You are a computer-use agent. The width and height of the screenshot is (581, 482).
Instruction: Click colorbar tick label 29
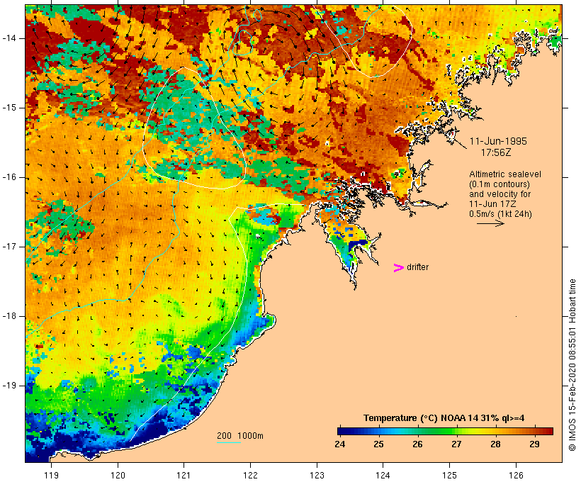coord(534,444)
